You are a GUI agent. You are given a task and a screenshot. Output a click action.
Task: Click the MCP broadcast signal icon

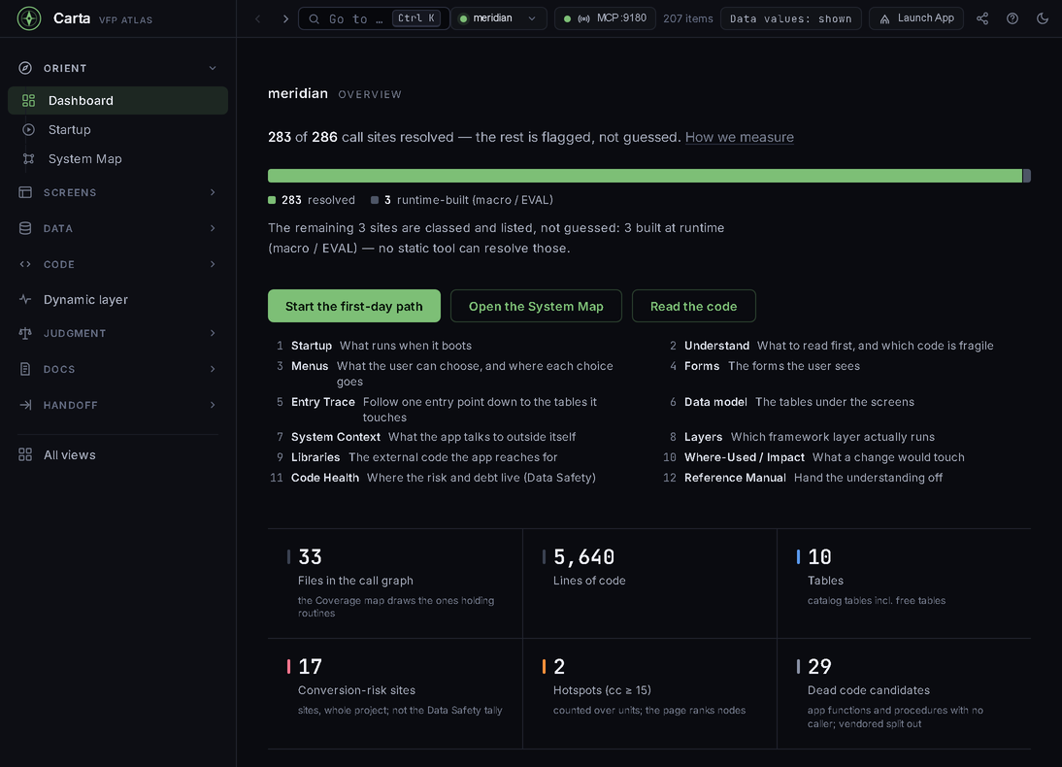[x=583, y=19]
